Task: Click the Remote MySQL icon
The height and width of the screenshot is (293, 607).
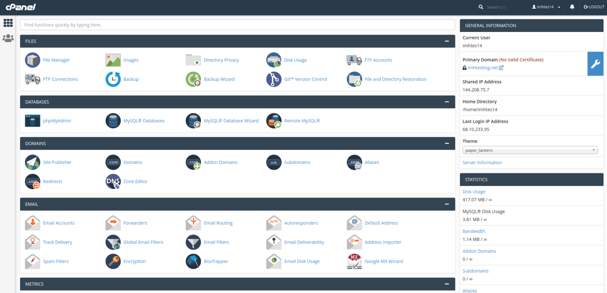Action: [274, 121]
